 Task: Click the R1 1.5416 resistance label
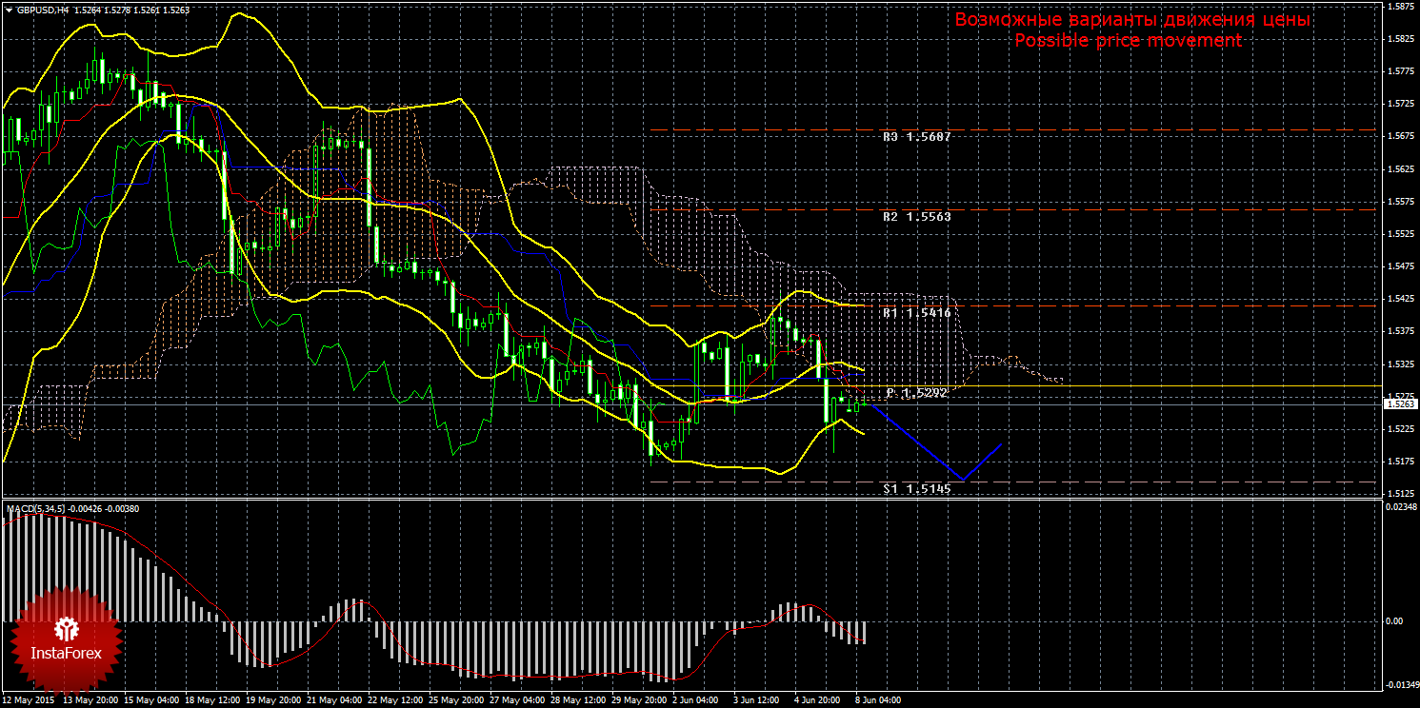(916, 313)
